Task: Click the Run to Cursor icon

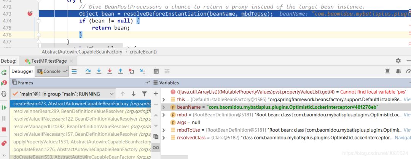Action: pyautogui.click(x=142, y=71)
